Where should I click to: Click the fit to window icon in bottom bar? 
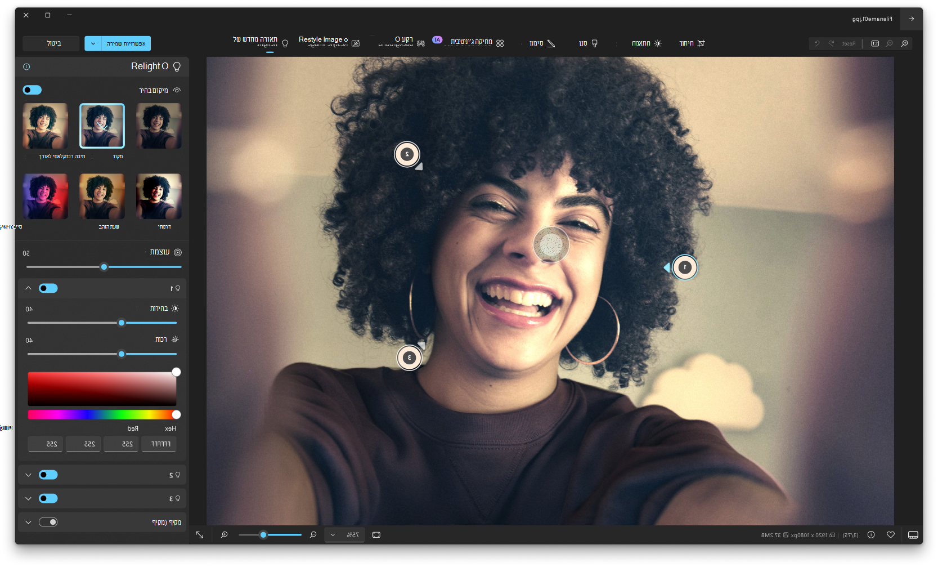pos(376,535)
